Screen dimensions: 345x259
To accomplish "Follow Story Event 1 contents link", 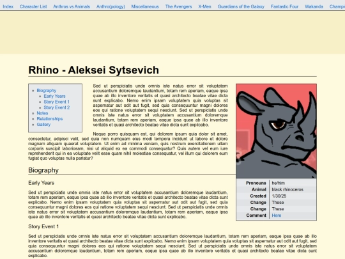I will click(x=57, y=102).
